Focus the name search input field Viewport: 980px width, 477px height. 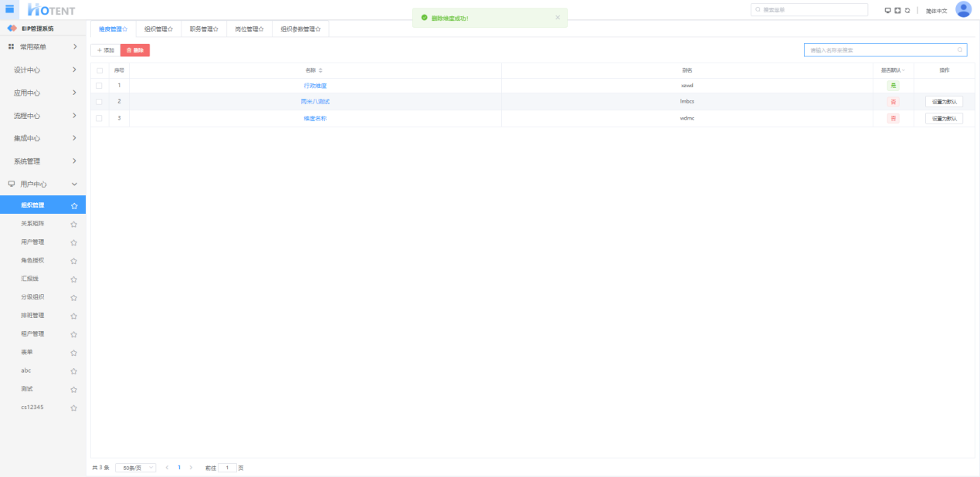[x=885, y=50]
